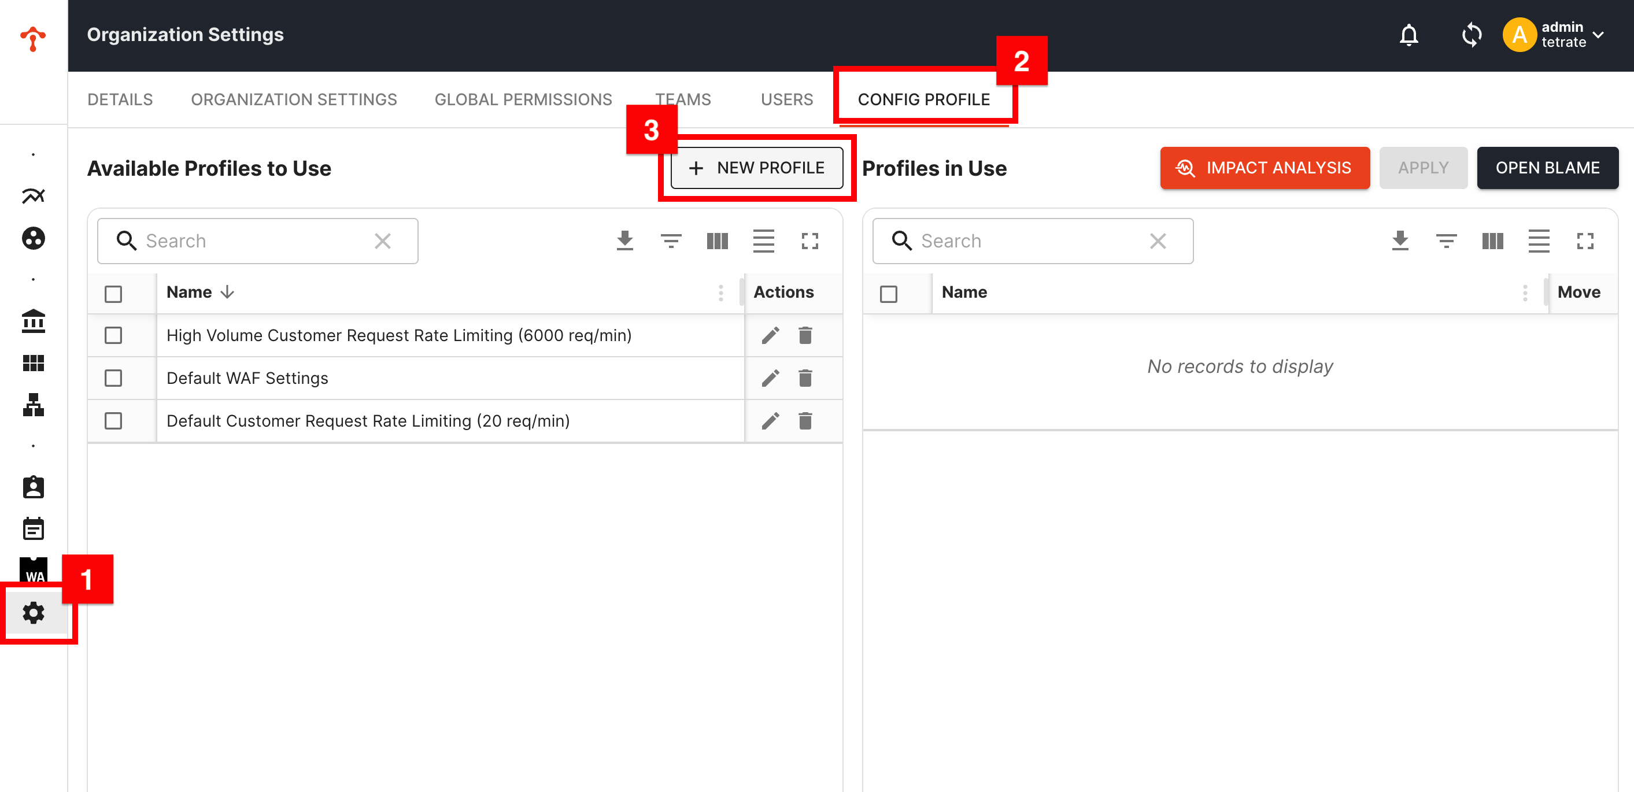Click the admin avatar icon
Screen dimensions: 1634x792
(1519, 35)
